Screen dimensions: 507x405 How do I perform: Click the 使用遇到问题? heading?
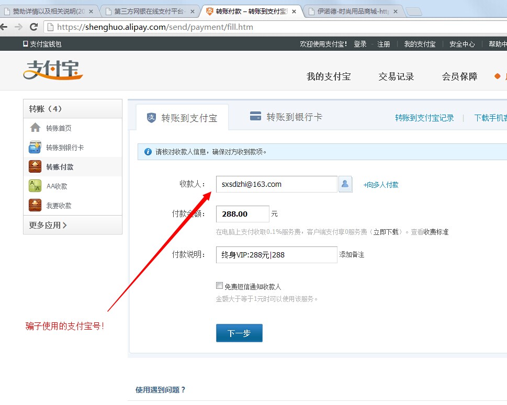(161, 390)
